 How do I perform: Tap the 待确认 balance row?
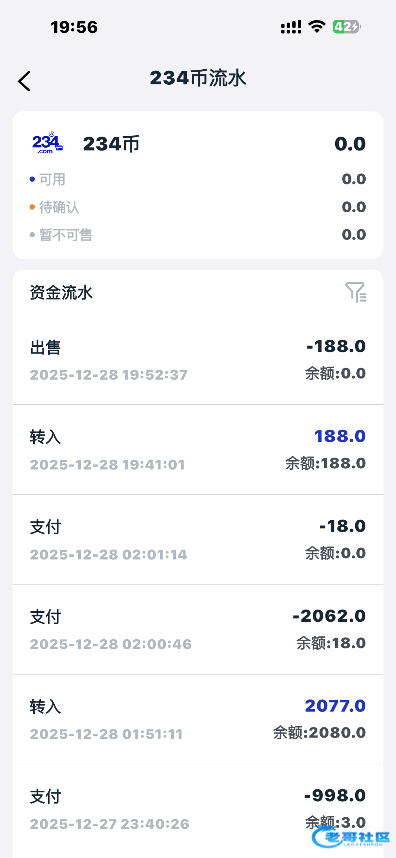pos(198,207)
